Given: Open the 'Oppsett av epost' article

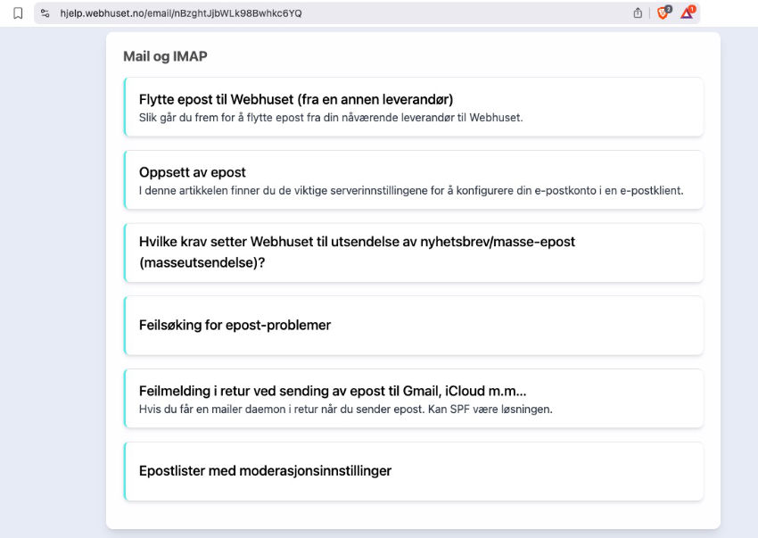Looking at the screenshot, I should tap(193, 172).
